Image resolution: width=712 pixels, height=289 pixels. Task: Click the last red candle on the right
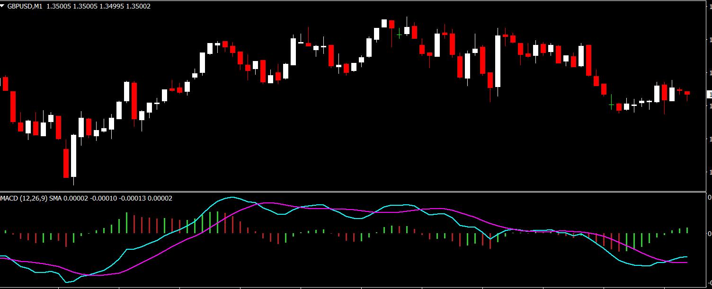coord(687,93)
